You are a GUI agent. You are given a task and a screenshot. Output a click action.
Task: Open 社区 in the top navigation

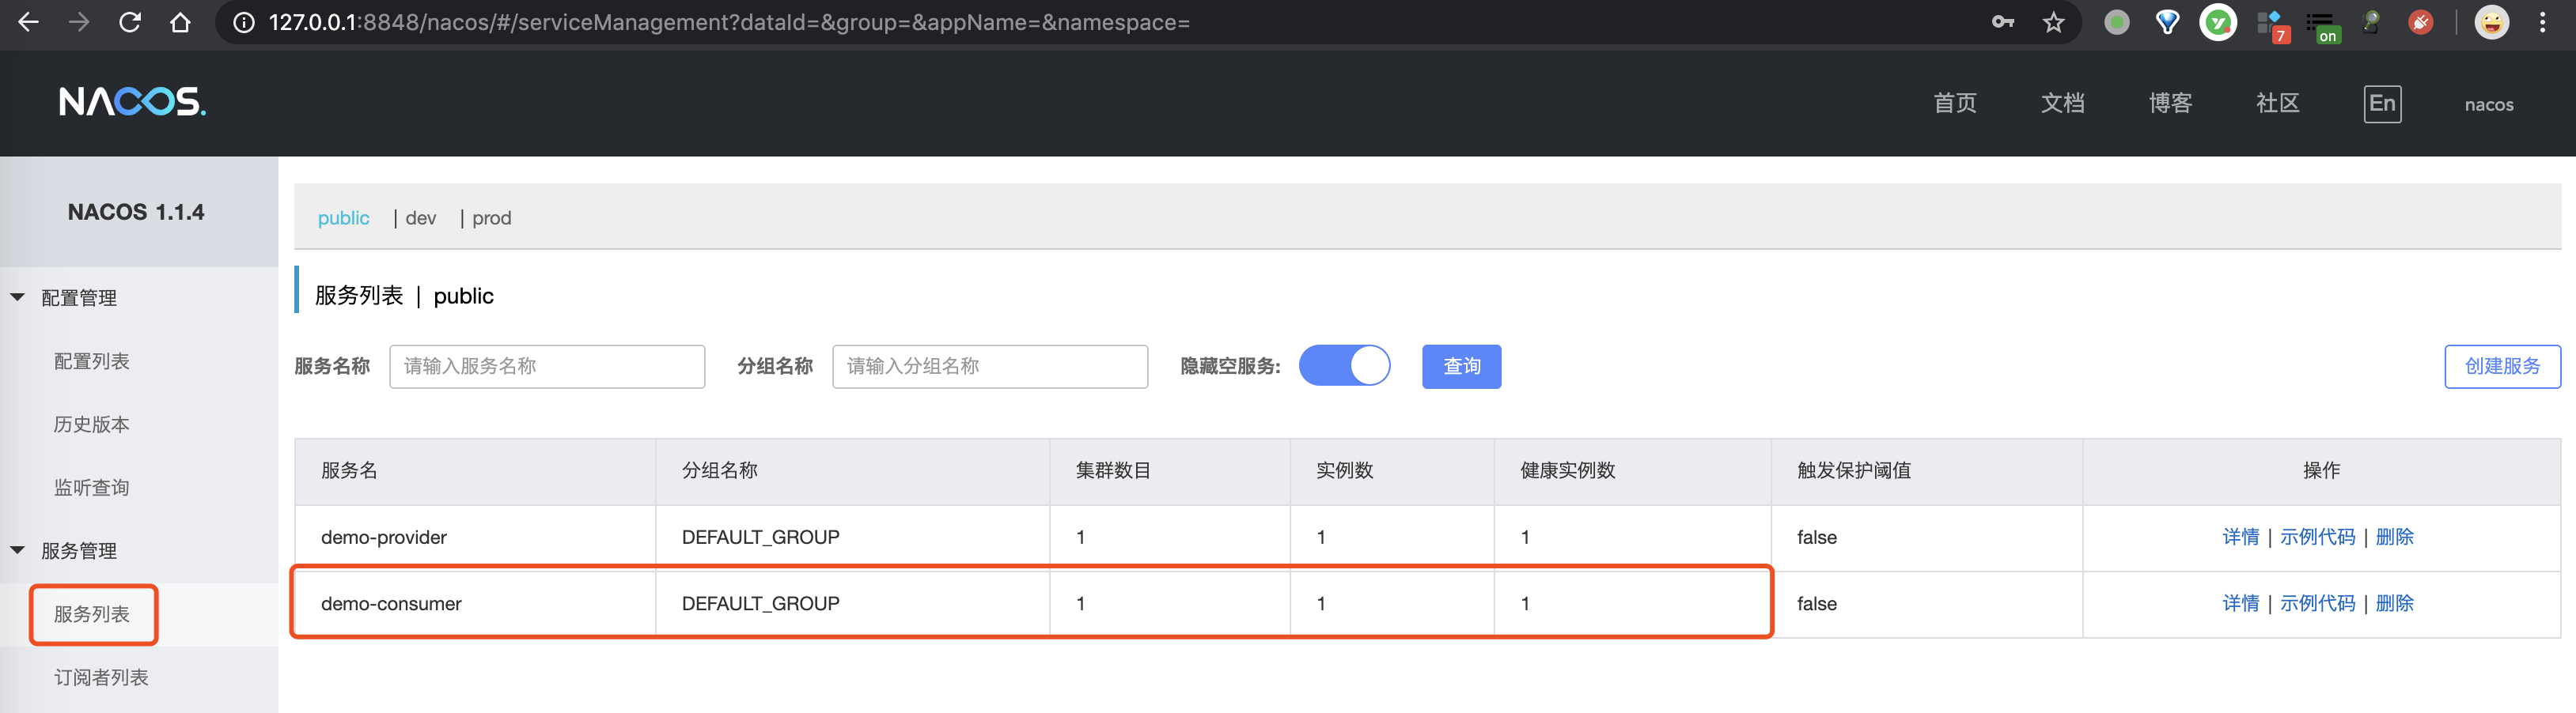coord(2278,103)
